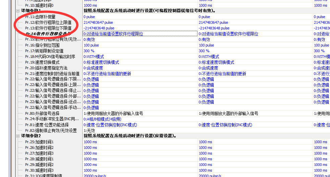
Task: Select Pr.11 齿隙补偿量 parameter row
Action: 39,17
